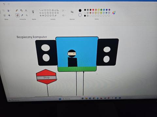Select the Brushes tool
This screenshot has height=117, width=157.
tap(33, 12)
